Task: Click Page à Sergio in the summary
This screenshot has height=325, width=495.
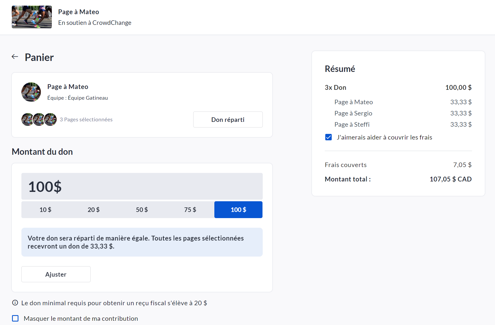Action: tap(353, 113)
